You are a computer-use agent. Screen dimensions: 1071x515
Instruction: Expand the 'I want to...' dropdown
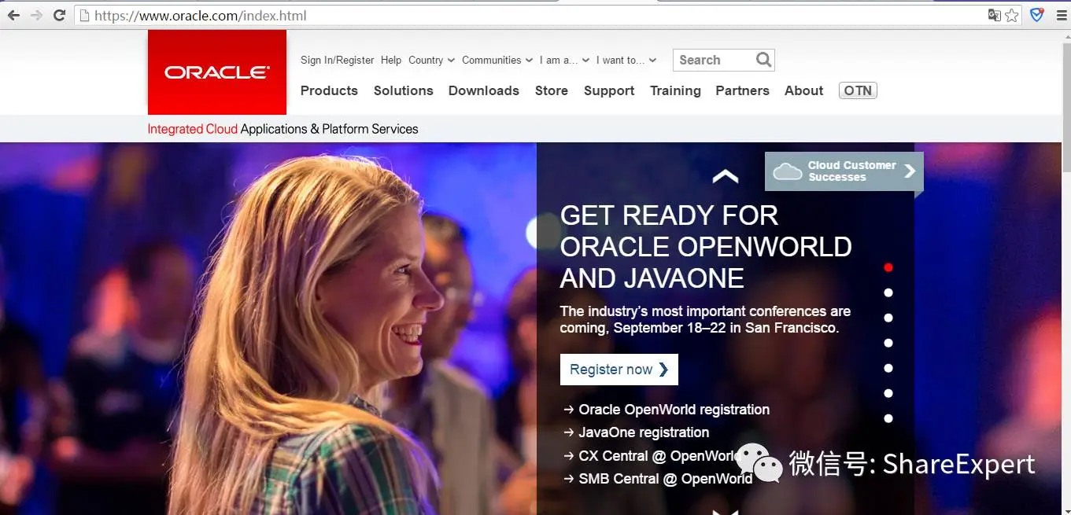tap(626, 60)
